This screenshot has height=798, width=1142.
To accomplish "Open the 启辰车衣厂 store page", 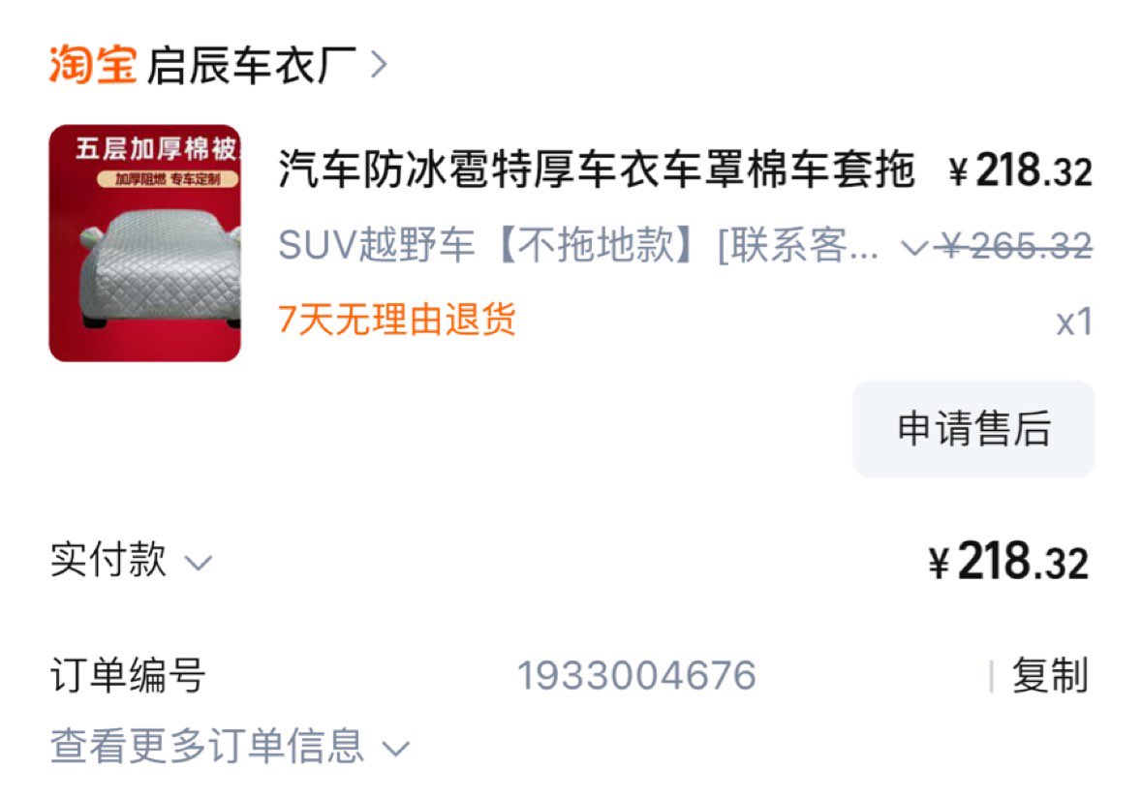I will tap(251, 66).
